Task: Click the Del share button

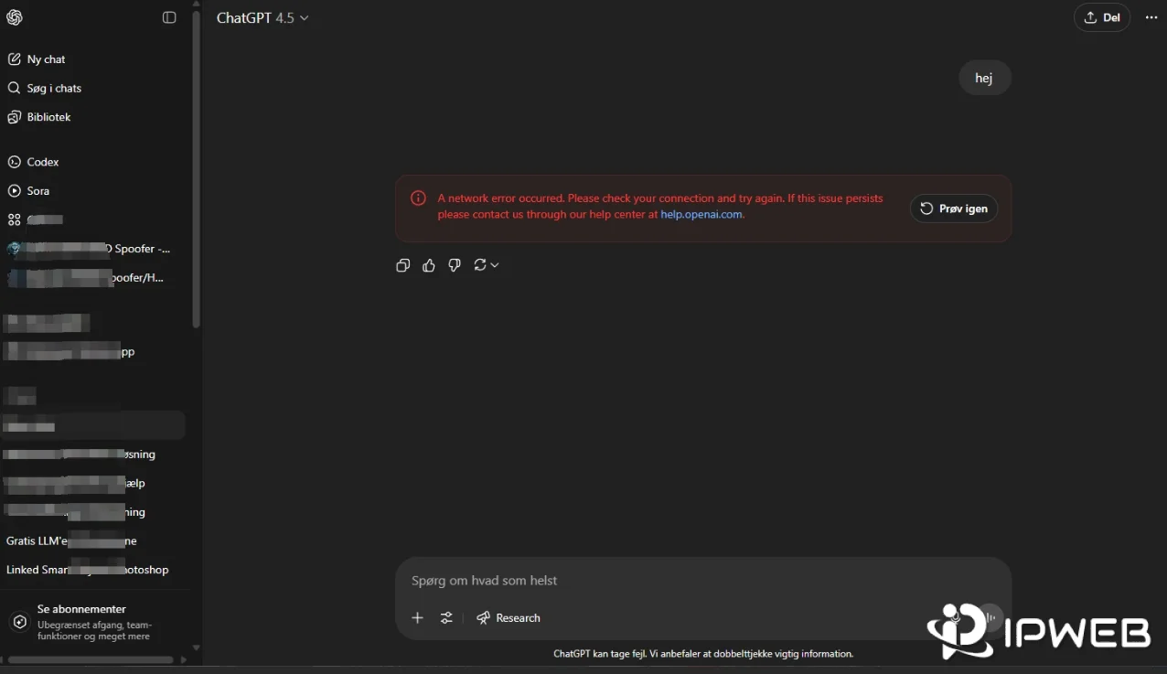Action: [x=1102, y=17]
